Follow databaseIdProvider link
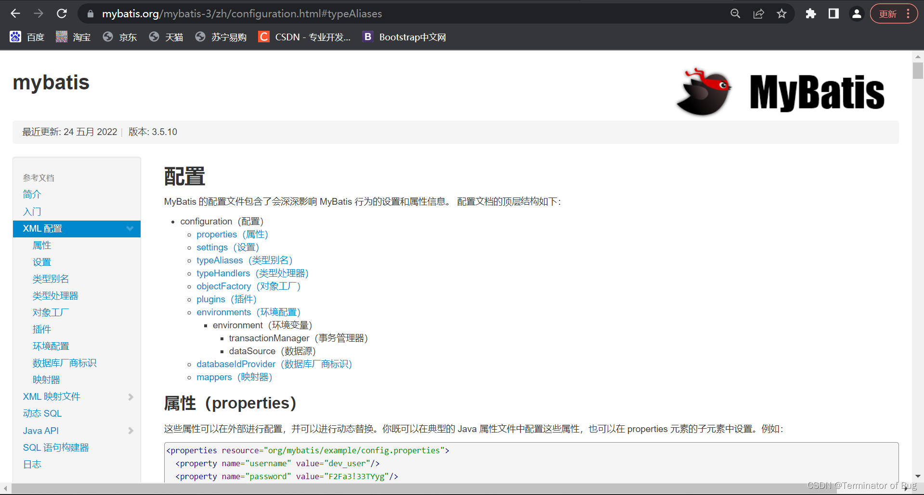924x495 pixels. click(274, 364)
